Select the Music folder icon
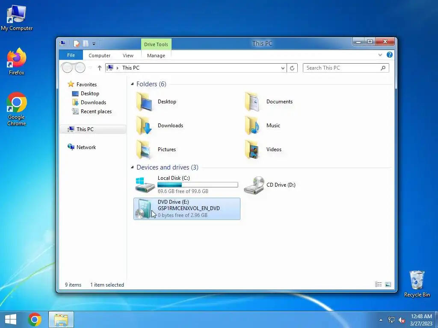438x328 pixels. tap(252, 126)
